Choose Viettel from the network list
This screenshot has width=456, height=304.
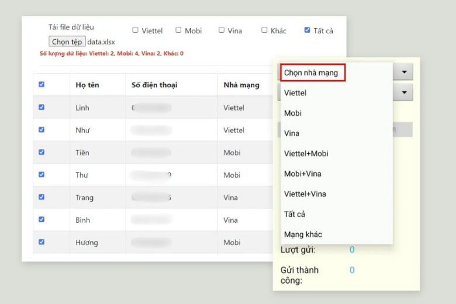coord(295,93)
